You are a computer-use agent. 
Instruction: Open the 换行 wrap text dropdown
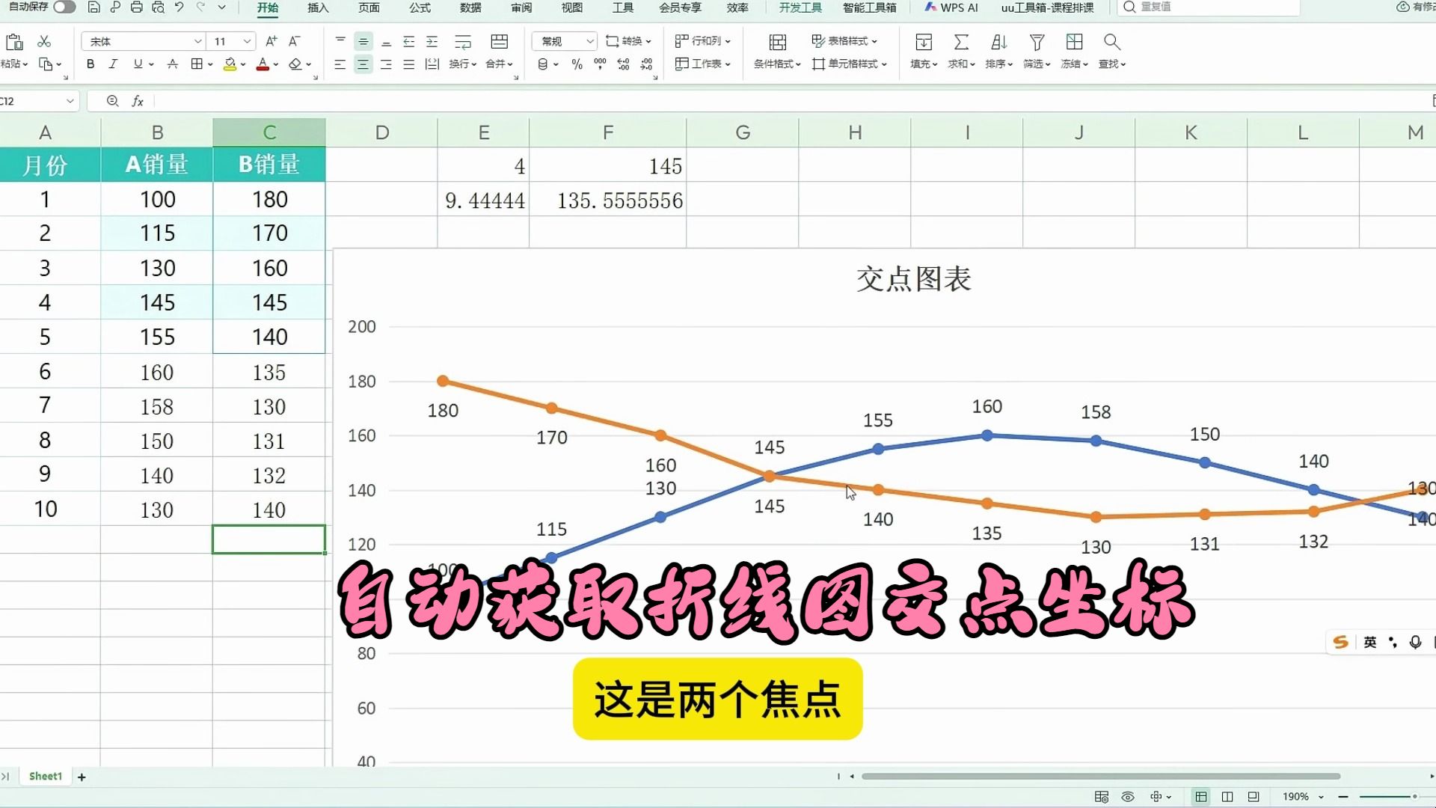tap(463, 64)
